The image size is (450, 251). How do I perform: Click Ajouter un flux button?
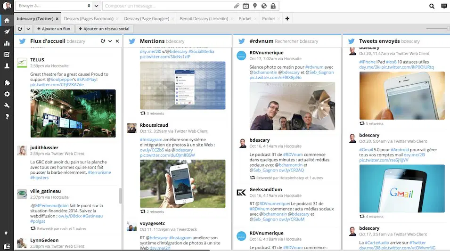click(x=54, y=29)
